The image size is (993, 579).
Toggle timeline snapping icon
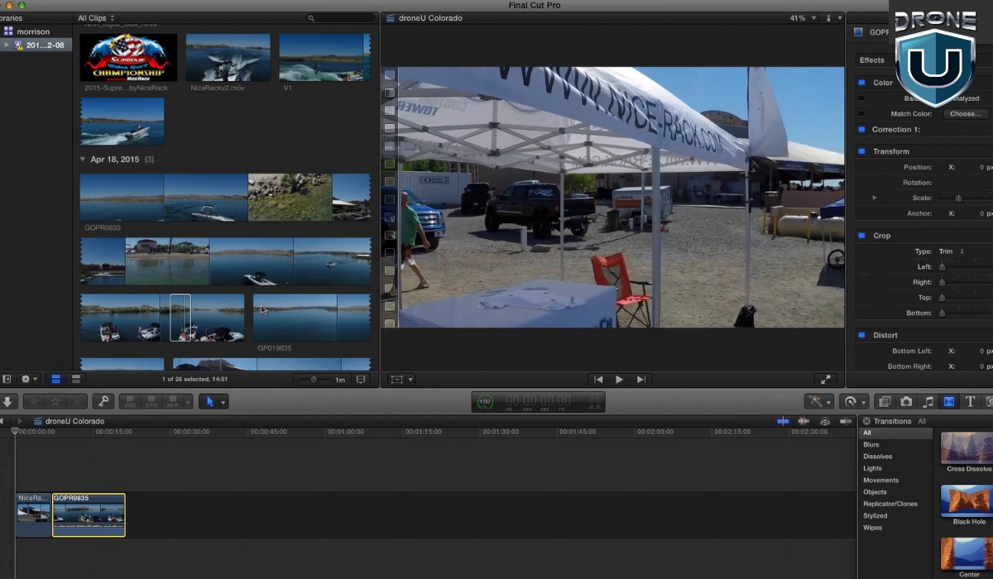(x=845, y=421)
